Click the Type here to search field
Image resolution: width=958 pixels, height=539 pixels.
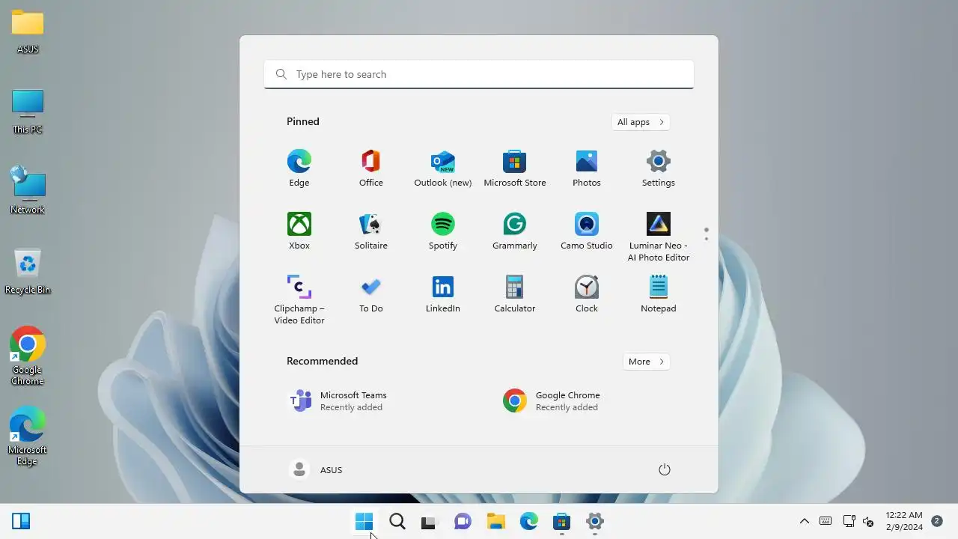(479, 74)
